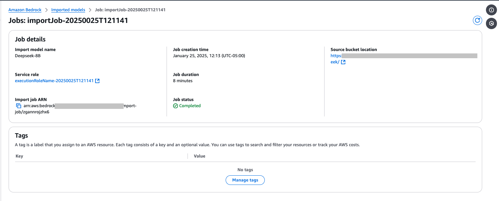The height and width of the screenshot is (201, 499).
Task: Go to Amazon Bedrock breadcrumb
Action: 25,10
